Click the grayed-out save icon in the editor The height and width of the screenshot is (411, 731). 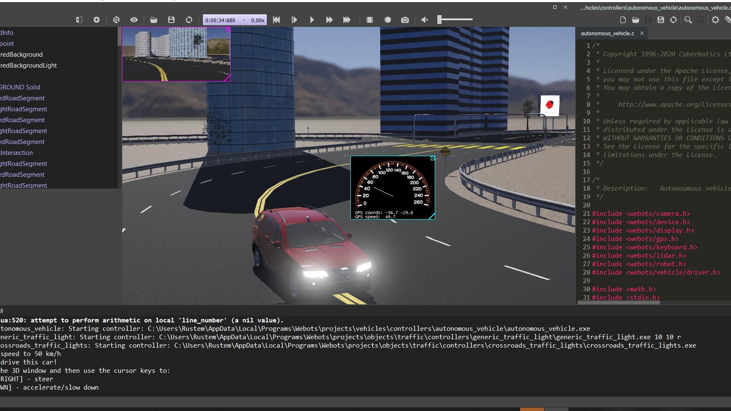coord(648,20)
